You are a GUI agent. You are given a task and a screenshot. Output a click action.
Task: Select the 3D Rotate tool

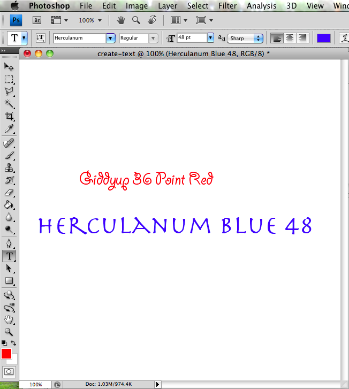pyautogui.click(x=9, y=295)
